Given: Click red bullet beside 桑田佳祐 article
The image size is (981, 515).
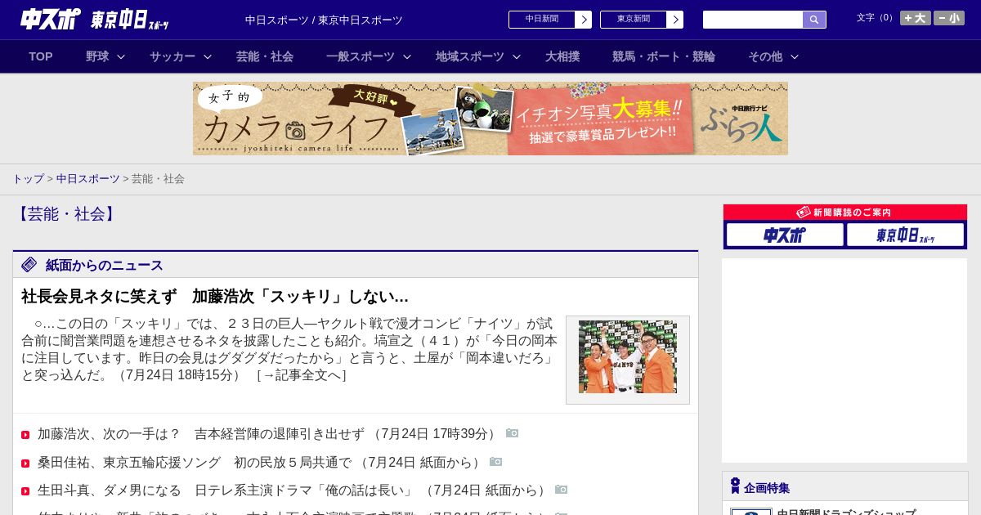Looking at the screenshot, I should point(25,463).
